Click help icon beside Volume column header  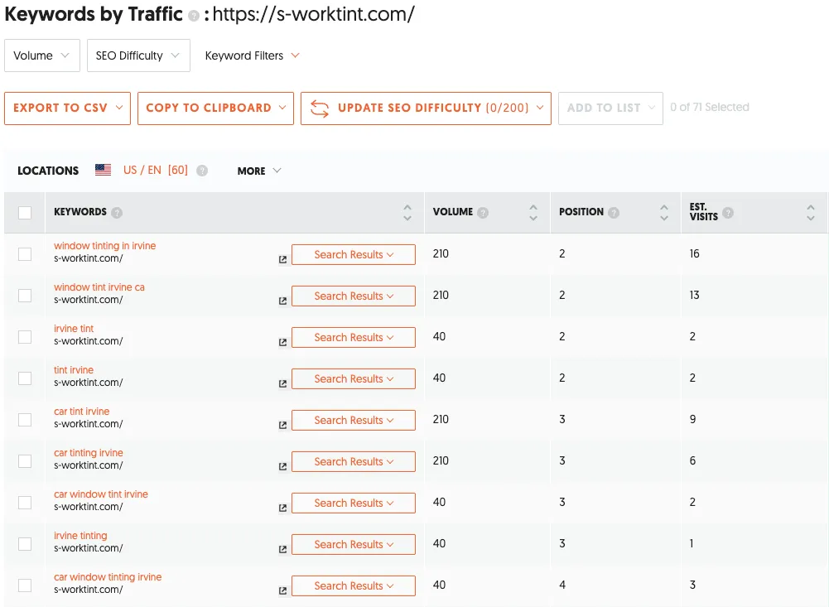point(483,213)
